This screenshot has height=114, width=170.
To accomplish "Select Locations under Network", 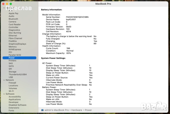I will pos(13,86).
